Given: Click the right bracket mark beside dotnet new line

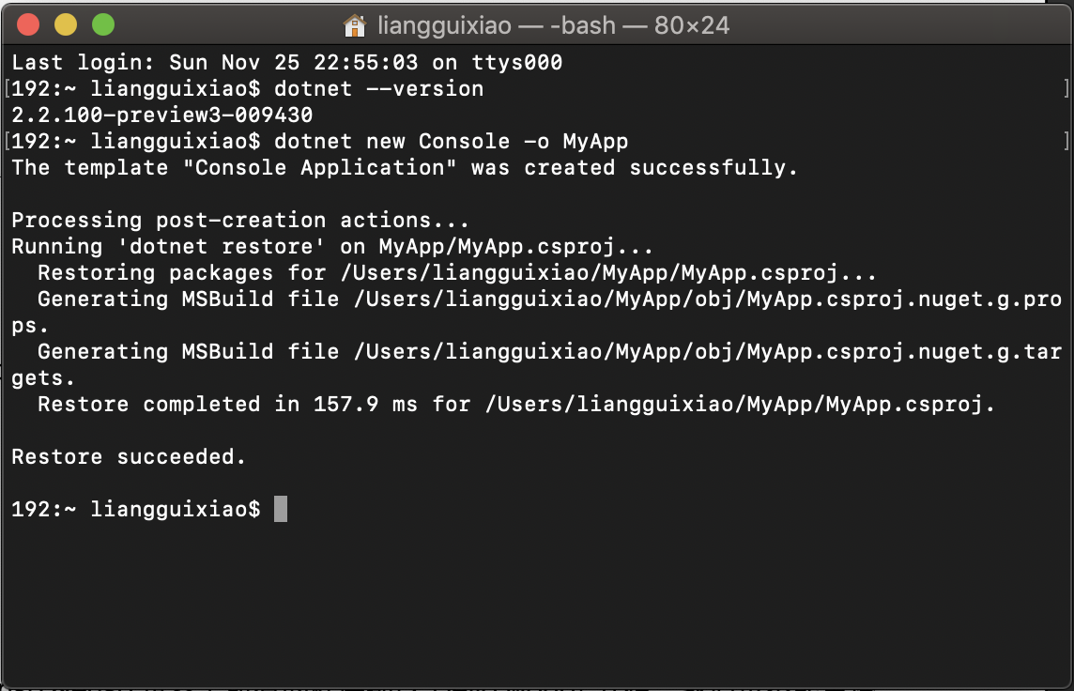Looking at the screenshot, I should pyautogui.click(x=1066, y=142).
